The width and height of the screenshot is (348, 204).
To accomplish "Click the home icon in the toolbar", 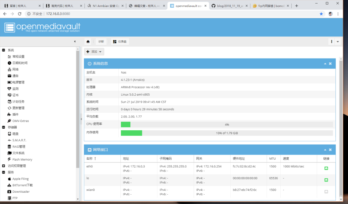I will [x=88, y=42].
